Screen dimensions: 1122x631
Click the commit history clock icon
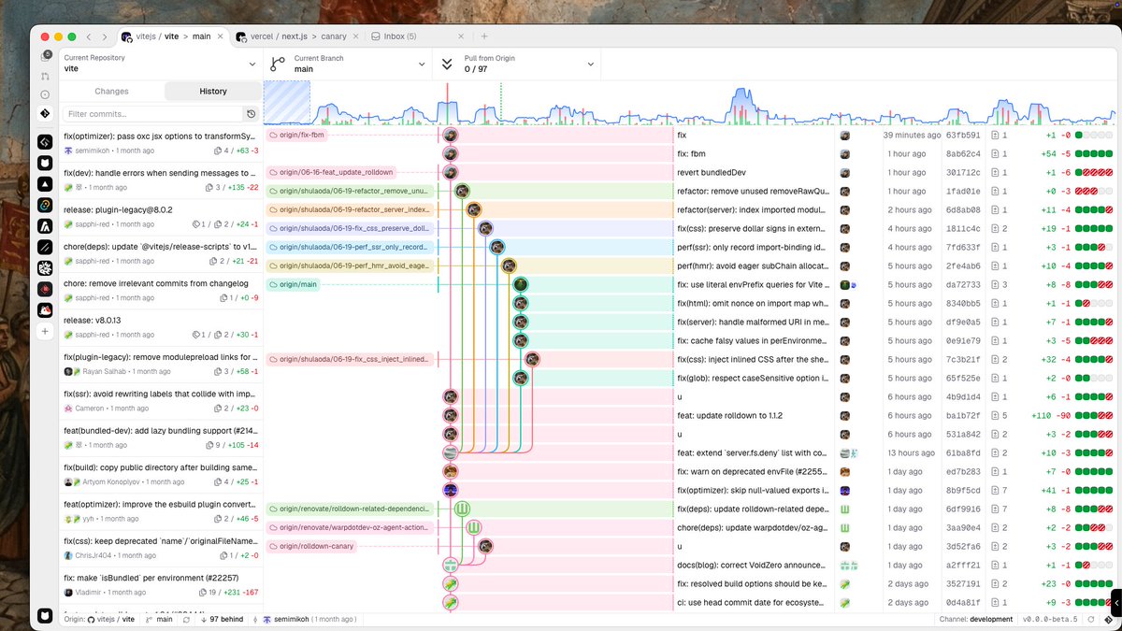251,114
